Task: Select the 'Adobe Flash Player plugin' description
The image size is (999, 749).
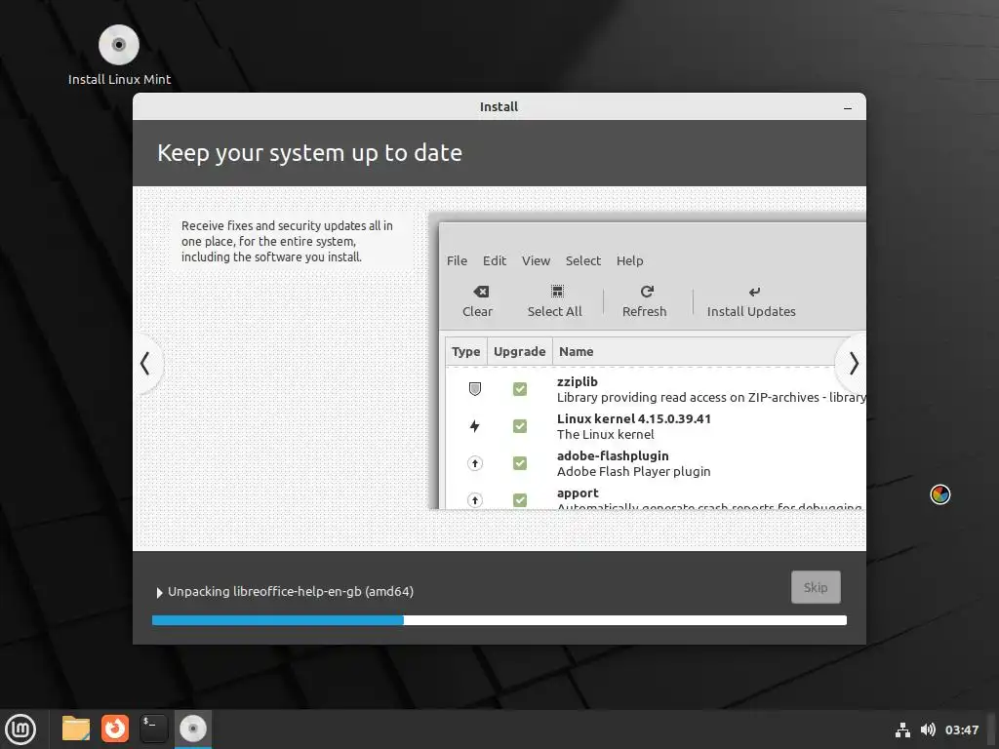Action: tap(633, 471)
